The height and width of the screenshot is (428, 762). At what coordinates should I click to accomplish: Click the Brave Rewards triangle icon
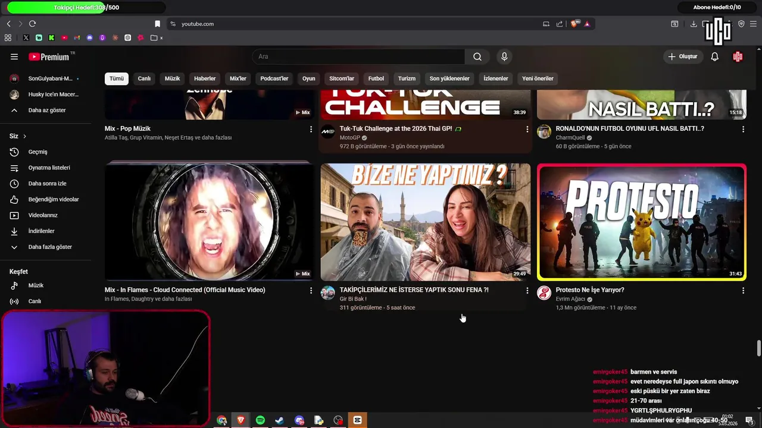(587, 24)
